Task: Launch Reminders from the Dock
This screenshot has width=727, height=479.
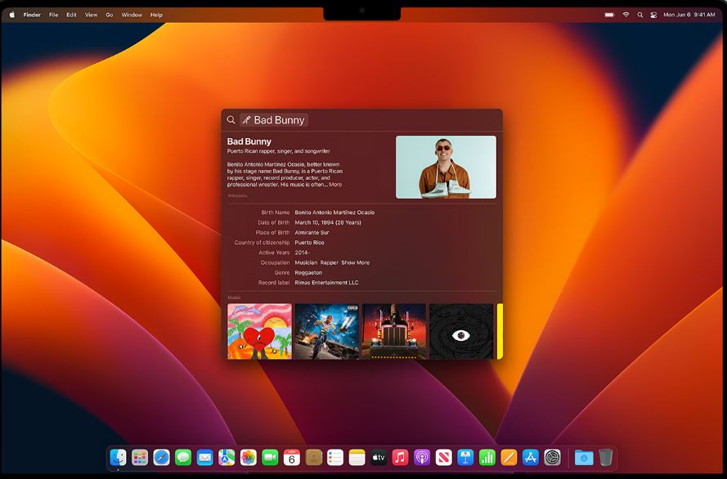Action: click(x=335, y=458)
